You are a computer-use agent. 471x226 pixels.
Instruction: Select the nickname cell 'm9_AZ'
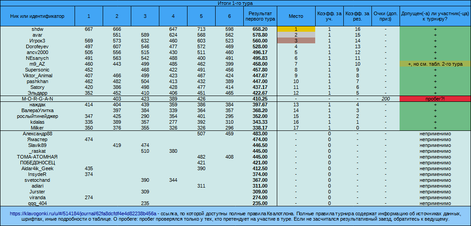click(x=37, y=64)
